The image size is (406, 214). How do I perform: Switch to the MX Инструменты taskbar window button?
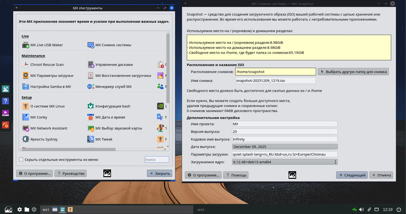coord(63,209)
